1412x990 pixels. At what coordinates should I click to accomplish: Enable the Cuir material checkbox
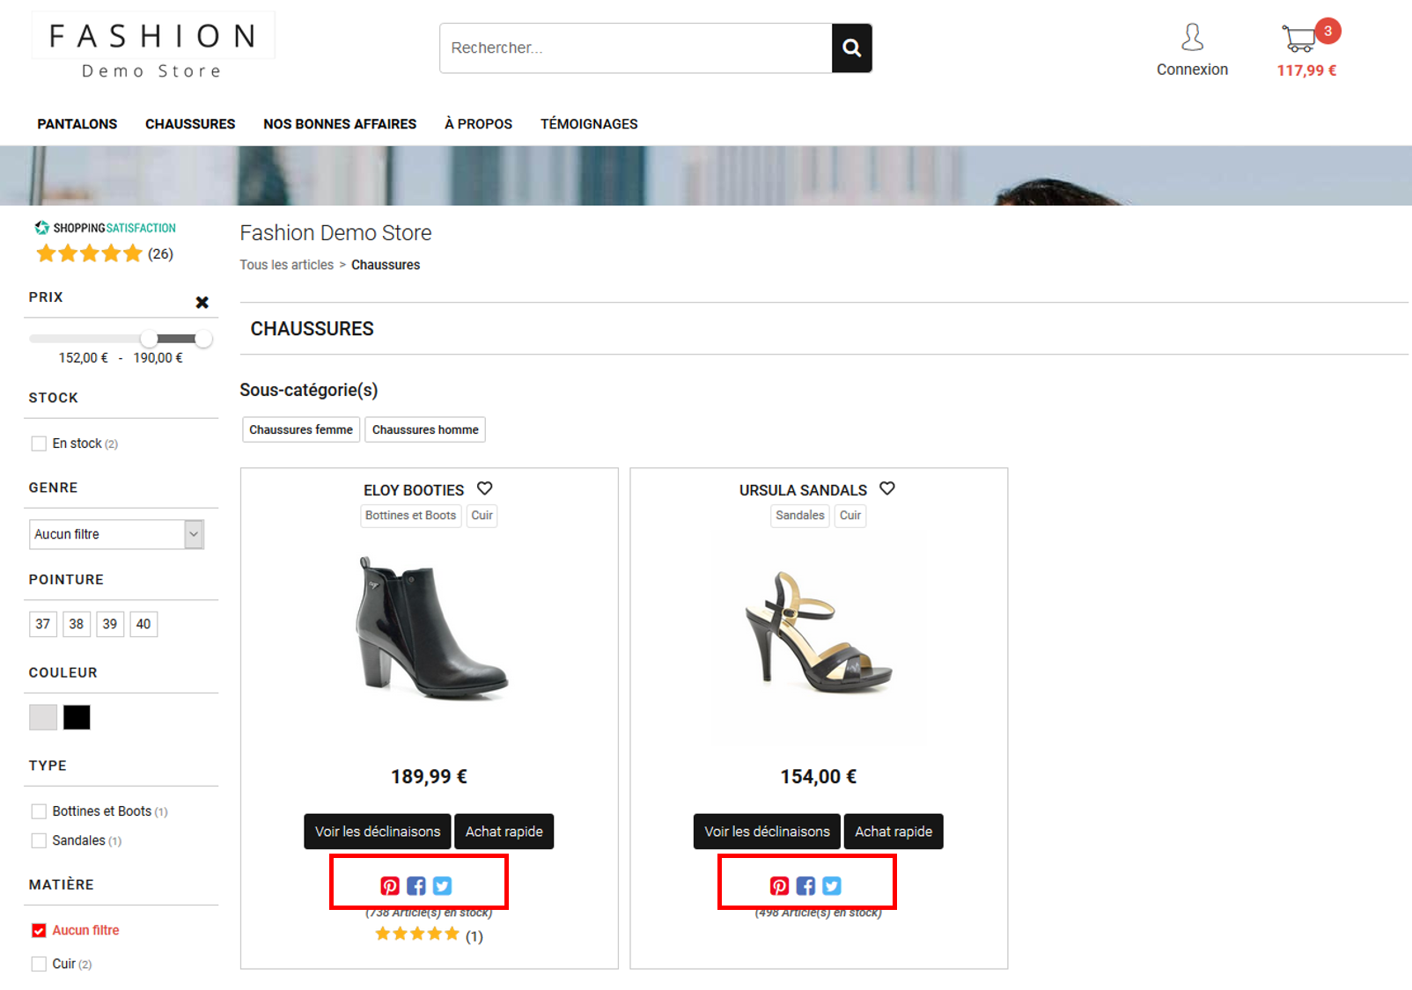(39, 964)
